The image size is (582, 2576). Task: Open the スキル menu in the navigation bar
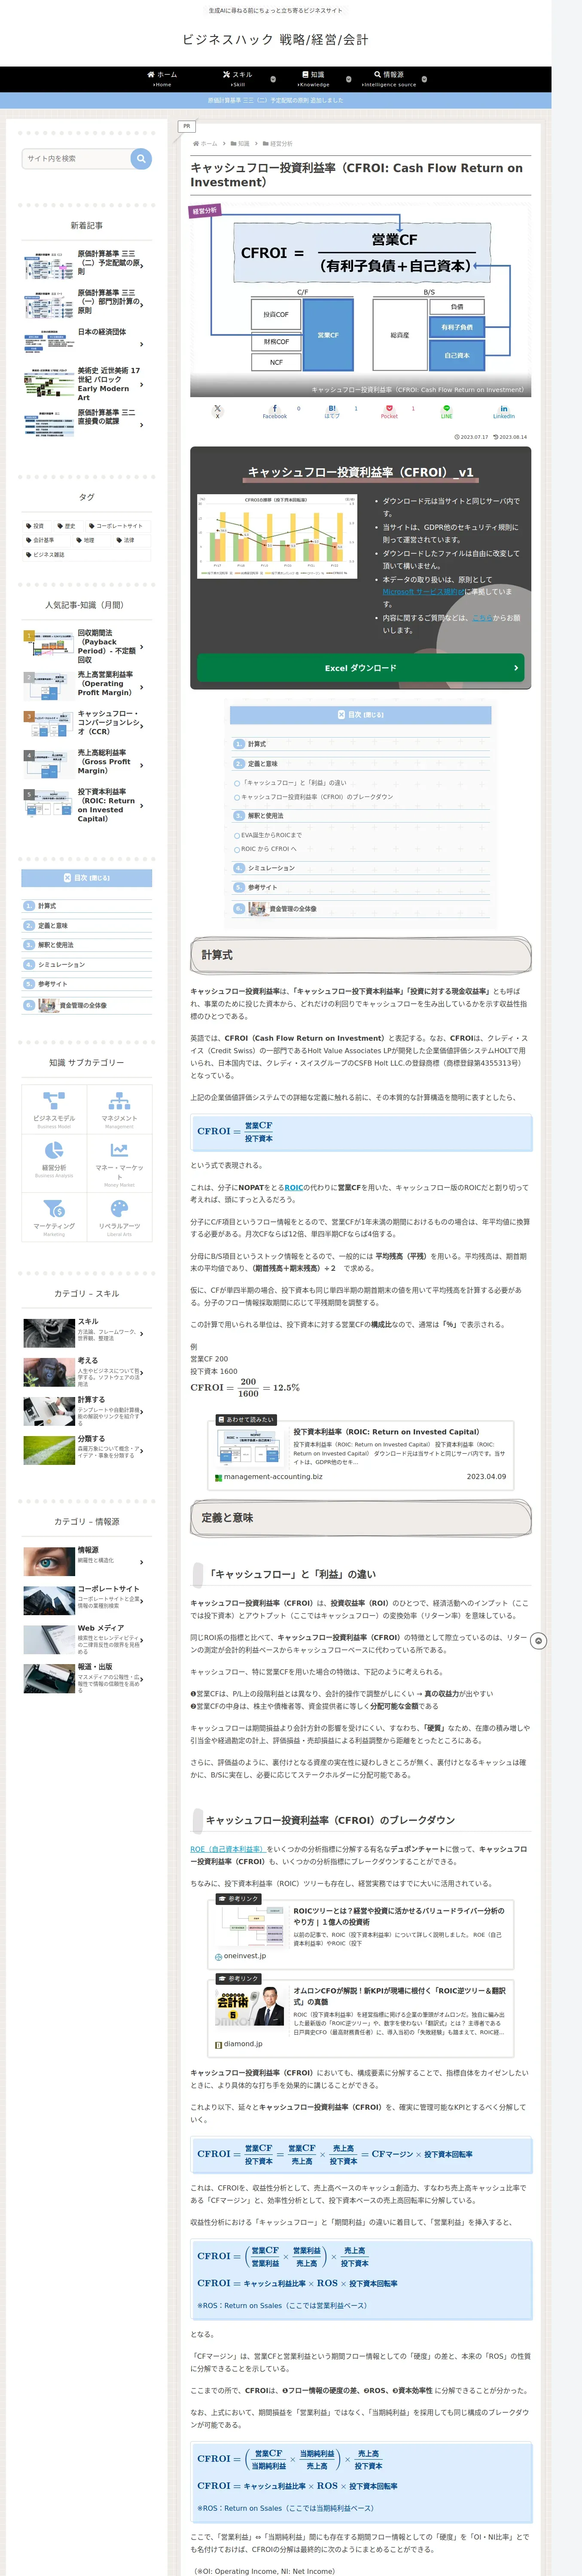[238, 78]
